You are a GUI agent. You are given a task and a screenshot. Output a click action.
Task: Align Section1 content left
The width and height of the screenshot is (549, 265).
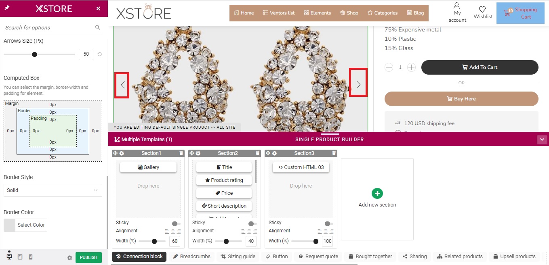(x=167, y=232)
